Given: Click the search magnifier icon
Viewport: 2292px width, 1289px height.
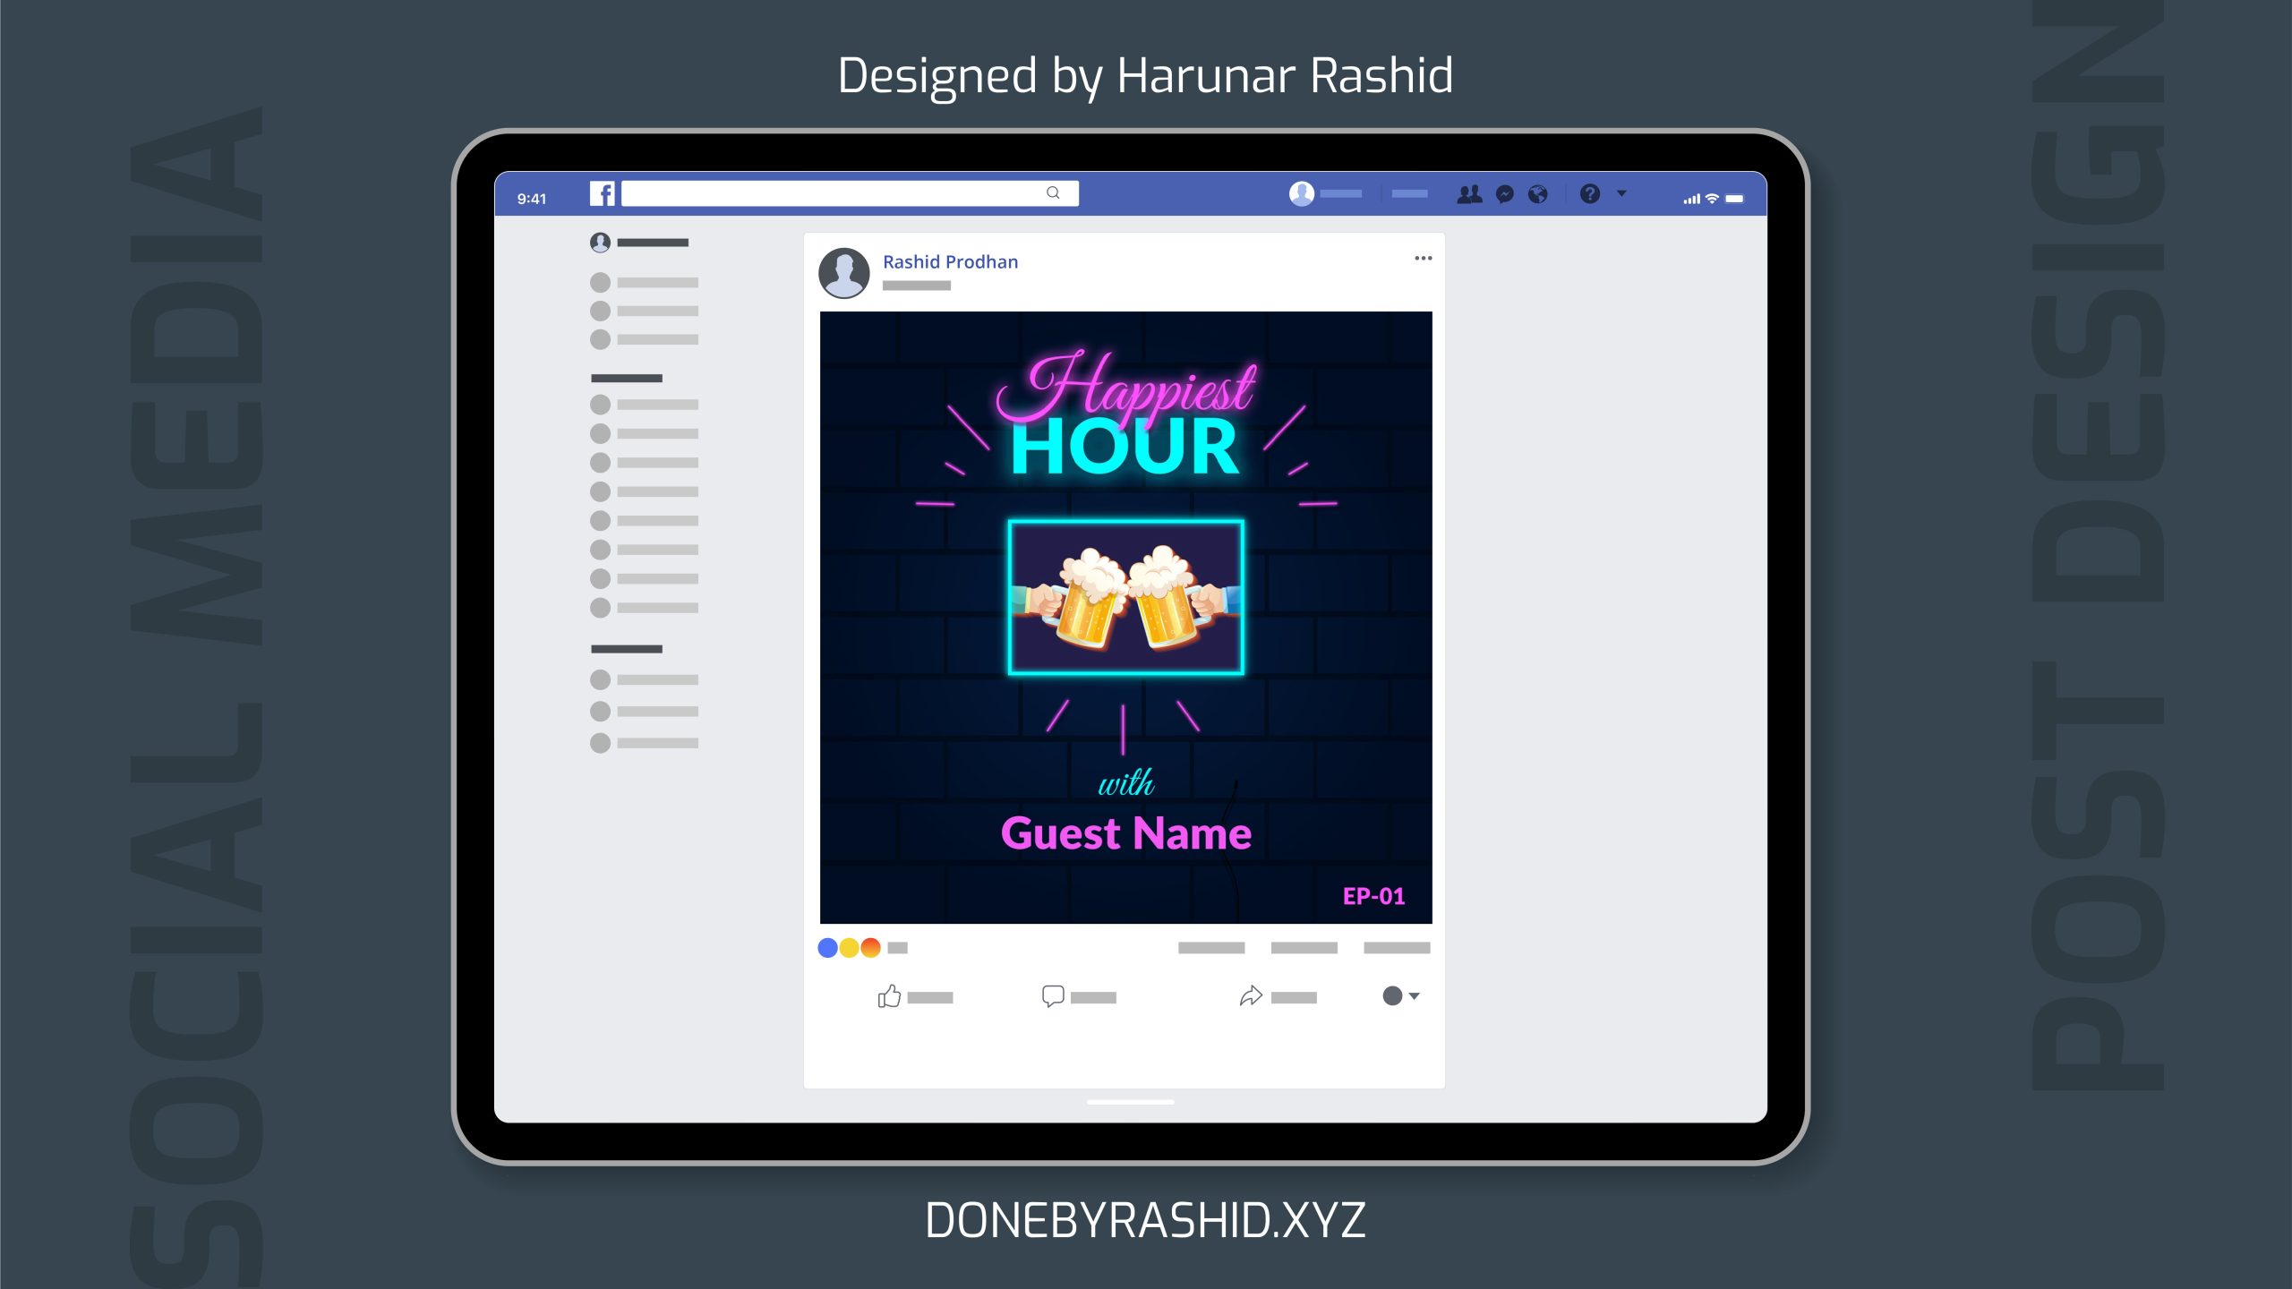Looking at the screenshot, I should pos(1053,193).
